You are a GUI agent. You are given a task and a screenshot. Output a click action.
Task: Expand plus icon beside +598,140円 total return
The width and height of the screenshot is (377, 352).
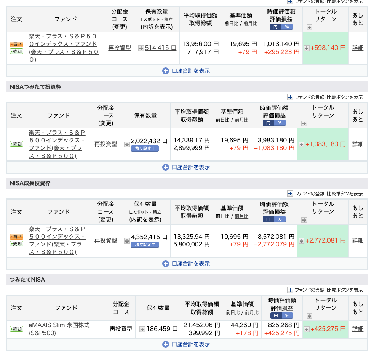(x=307, y=48)
